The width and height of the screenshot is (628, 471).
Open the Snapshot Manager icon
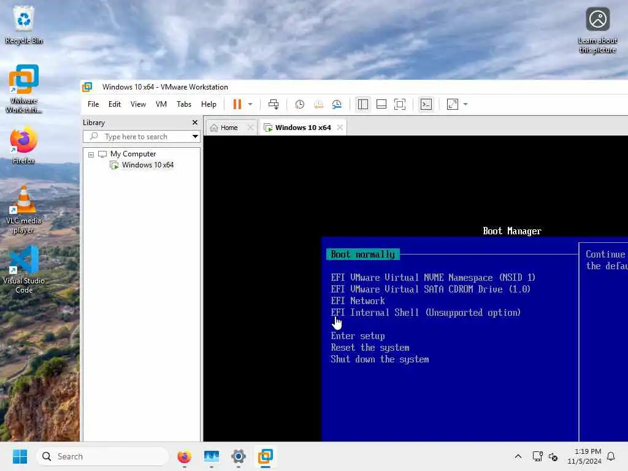(337, 104)
